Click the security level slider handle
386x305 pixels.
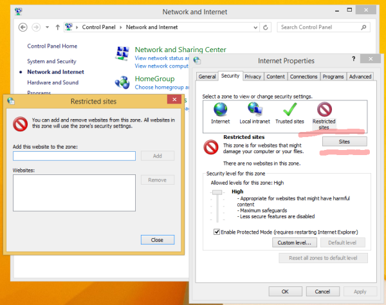pyautogui.click(x=217, y=192)
